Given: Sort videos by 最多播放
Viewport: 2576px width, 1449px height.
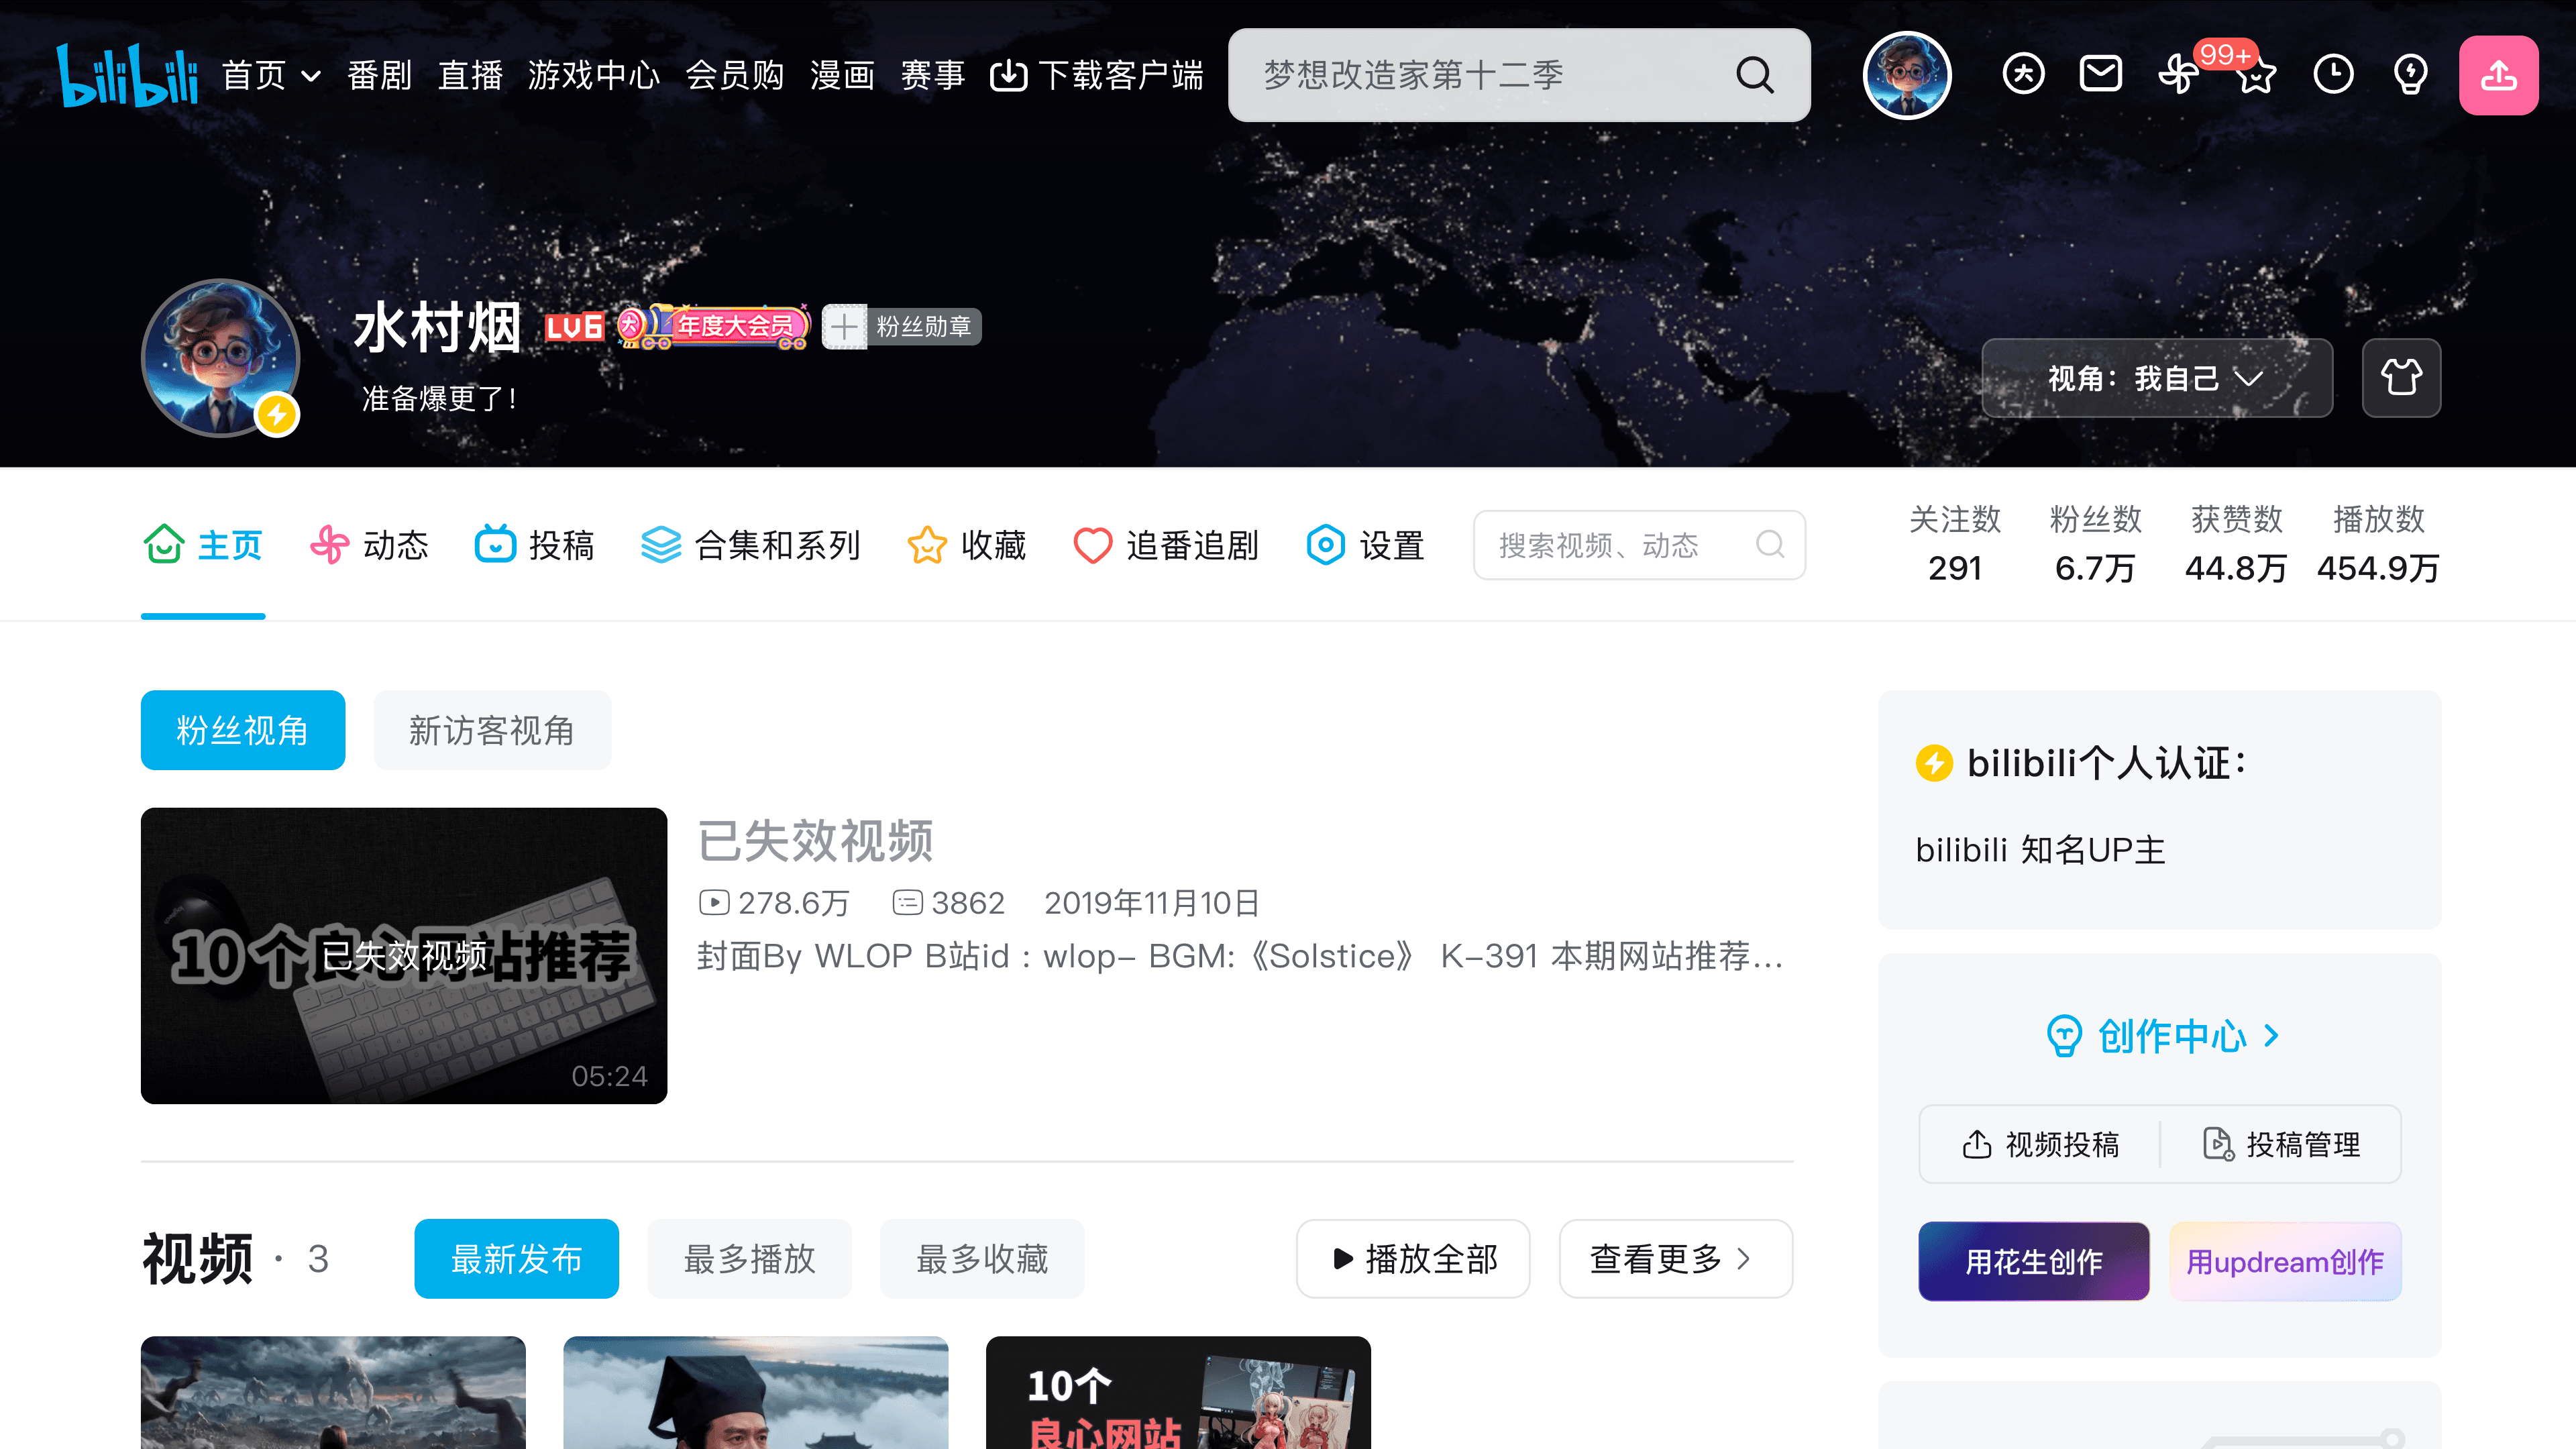Looking at the screenshot, I should [x=749, y=1258].
